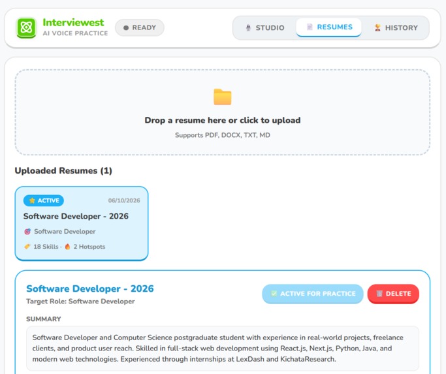Click the document icon in RESUMES tab

pyautogui.click(x=310, y=27)
